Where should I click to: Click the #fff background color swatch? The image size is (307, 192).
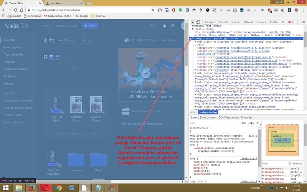pos(213,174)
